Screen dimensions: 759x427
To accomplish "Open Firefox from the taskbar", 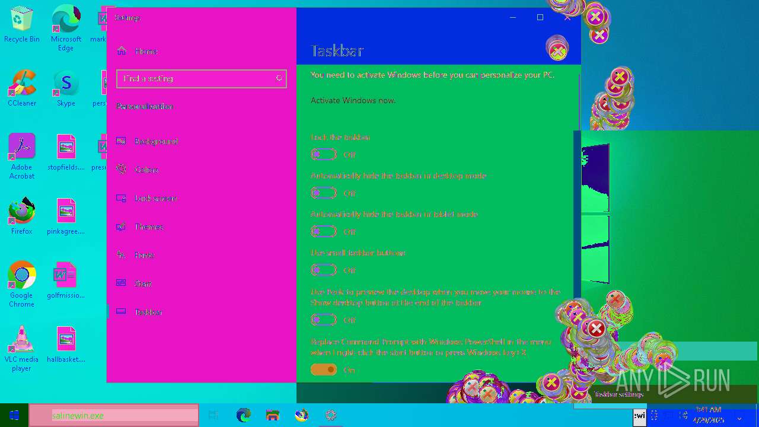I will point(301,415).
